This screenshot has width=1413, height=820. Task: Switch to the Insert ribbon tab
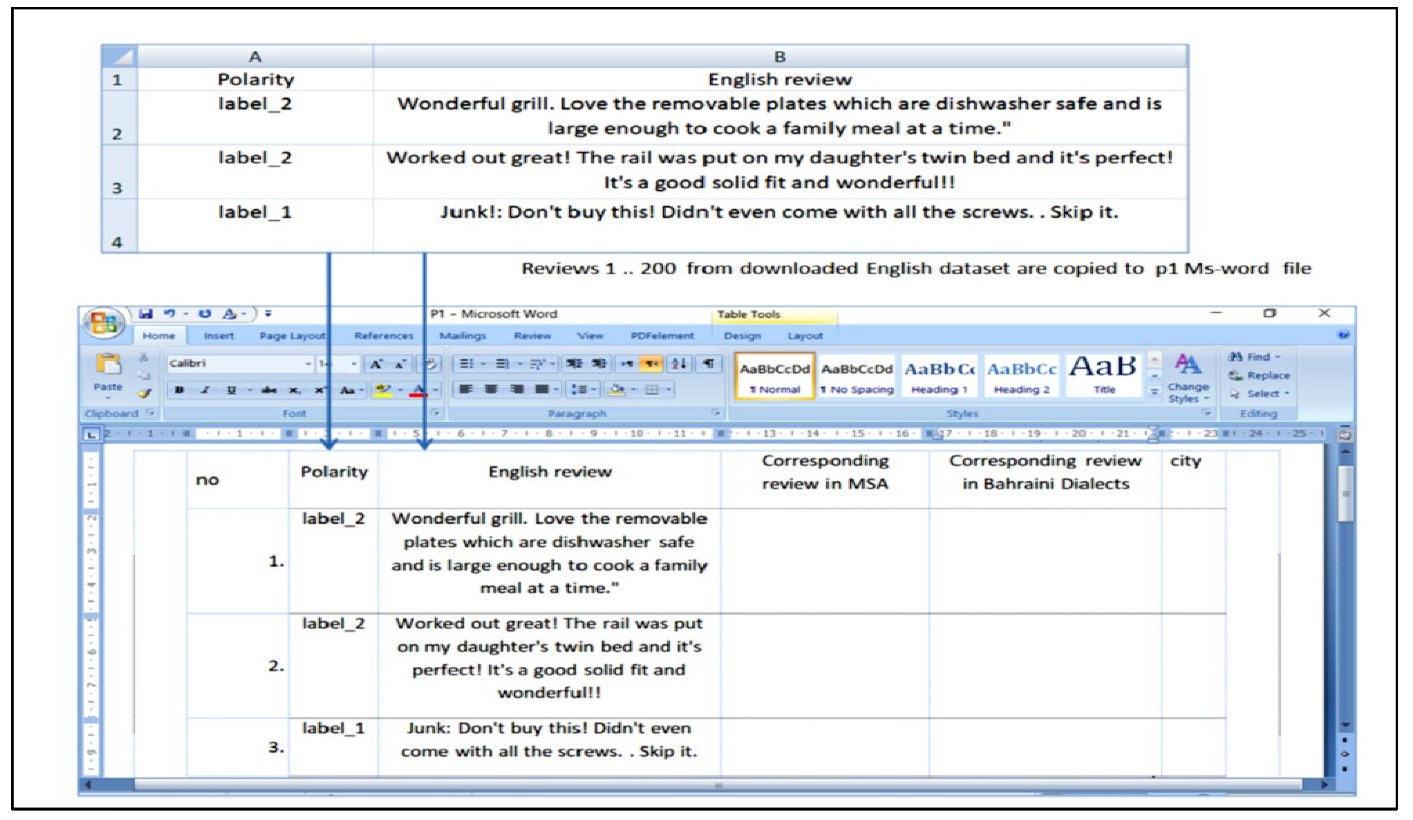[x=219, y=336]
